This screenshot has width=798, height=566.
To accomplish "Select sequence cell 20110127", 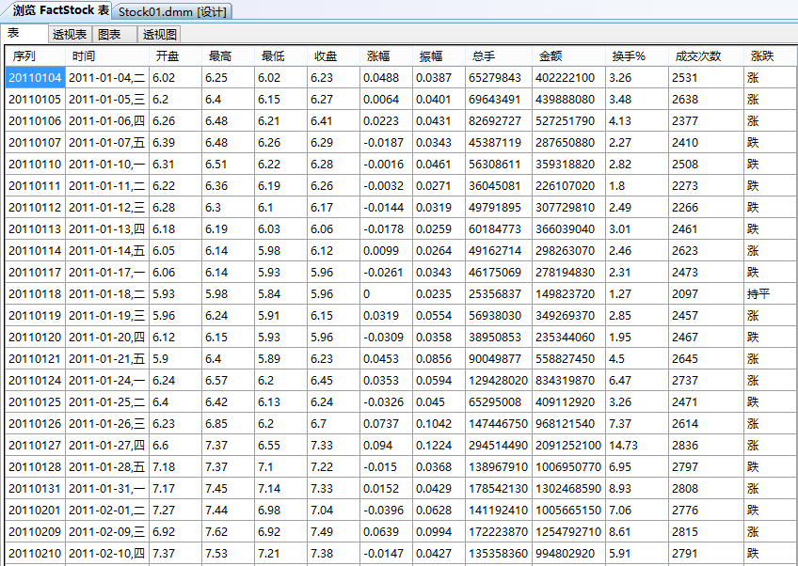I will click(35, 446).
